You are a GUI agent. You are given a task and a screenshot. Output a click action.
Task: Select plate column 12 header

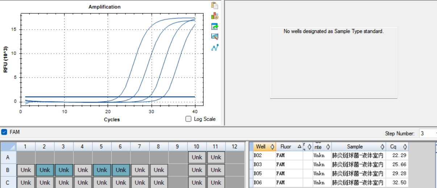[x=234, y=147]
